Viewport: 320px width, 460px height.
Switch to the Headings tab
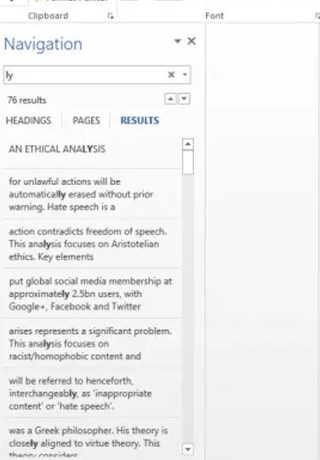(x=28, y=120)
